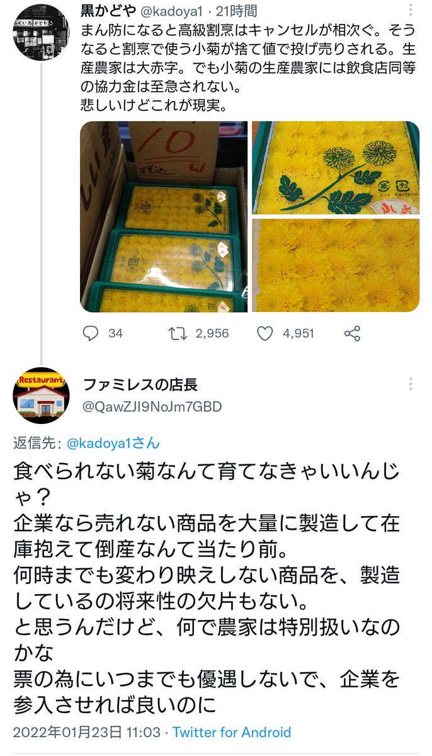432x756 pixels.
Task: Open the top-right chrysanthemum label photo
Action: pos(336,168)
